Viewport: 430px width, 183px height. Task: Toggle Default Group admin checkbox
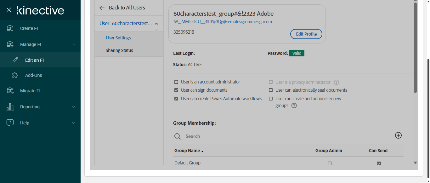click(x=330, y=163)
